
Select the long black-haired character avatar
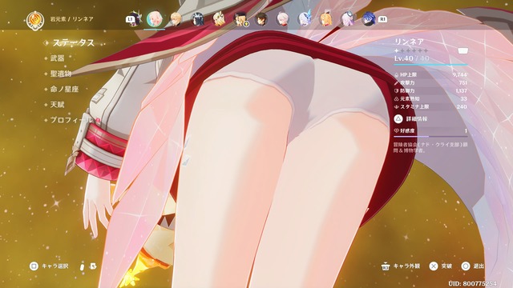pos(198,19)
